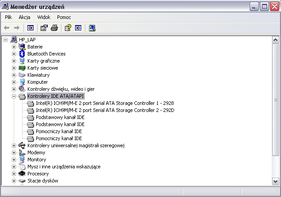Click icon of Storage Controller 1 - 2928
Image resolution: width=281 pixels, height=197 pixels.
coord(30,103)
